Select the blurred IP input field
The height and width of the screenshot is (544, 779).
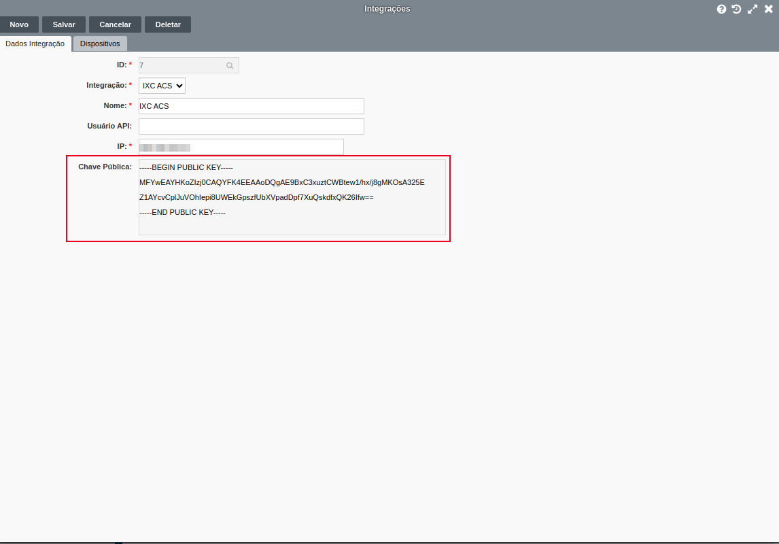click(x=241, y=147)
